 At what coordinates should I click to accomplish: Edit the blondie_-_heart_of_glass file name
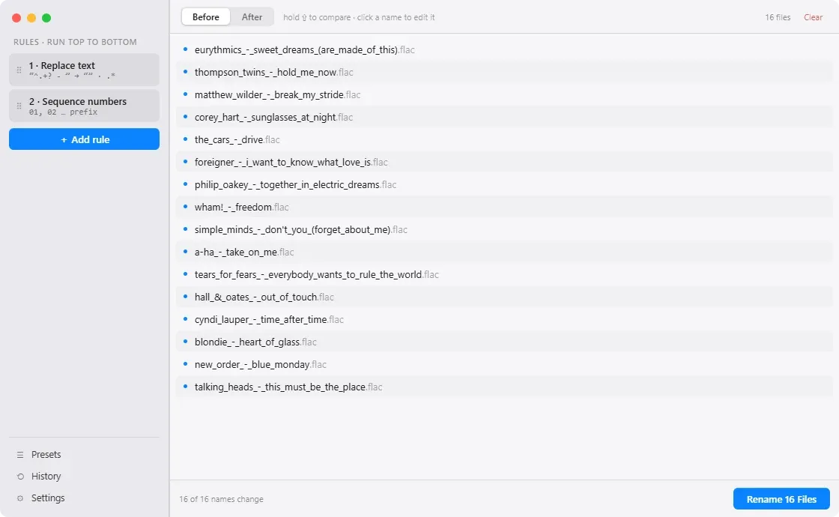point(255,342)
